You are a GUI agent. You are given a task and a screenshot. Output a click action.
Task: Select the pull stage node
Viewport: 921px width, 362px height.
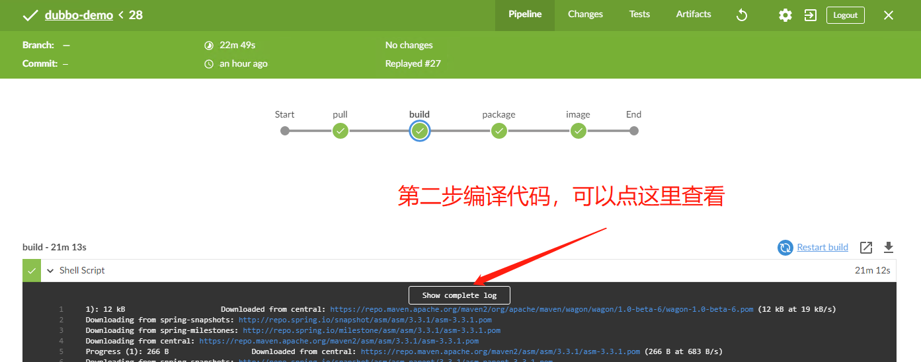click(340, 131)
